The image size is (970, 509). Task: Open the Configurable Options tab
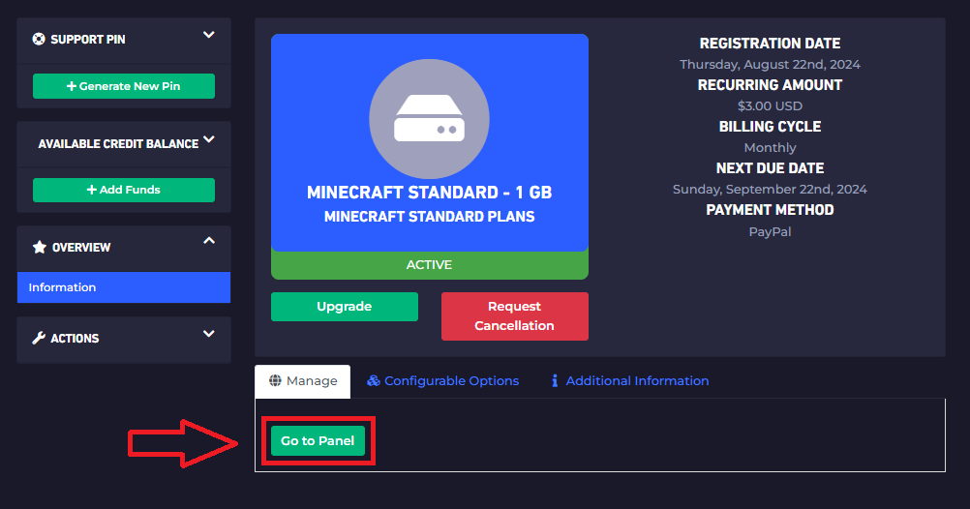(443, 381)
